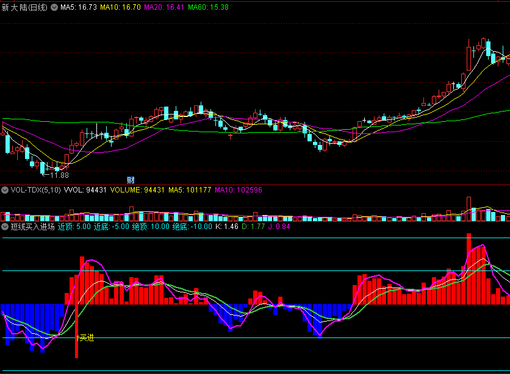This screenshot has height=374, width=510.
Task: Select the 新大陆(日线) chart title
Action: 24,7
